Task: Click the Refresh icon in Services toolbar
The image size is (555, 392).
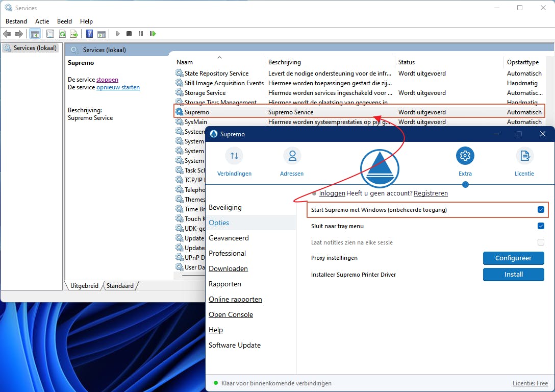Action: point(62,34)
